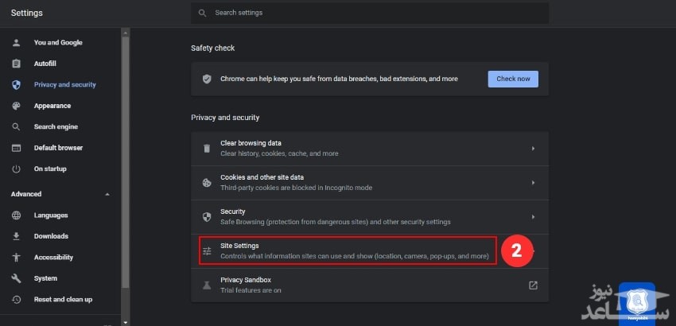Click the Downloads arrow icon

pos(16,236)
